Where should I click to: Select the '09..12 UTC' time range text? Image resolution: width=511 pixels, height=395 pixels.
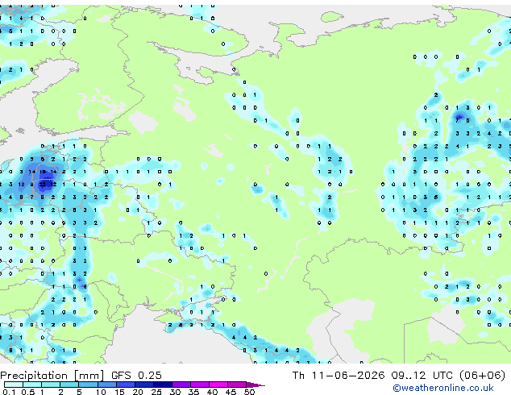pyautogui.click(x=422, y=376)
